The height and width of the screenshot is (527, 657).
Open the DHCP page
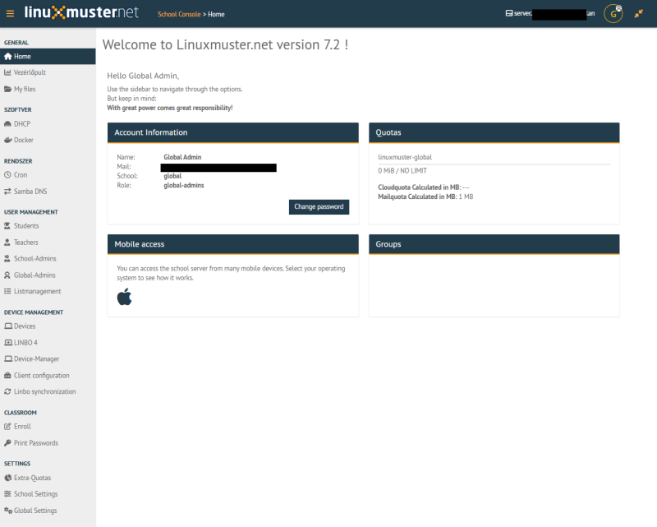coord(48,124)
